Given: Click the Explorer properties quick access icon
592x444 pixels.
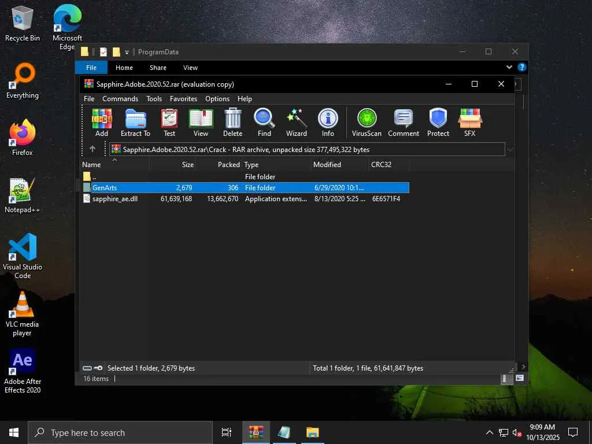Looking at the screenshot, I should (x=103, y=52).
